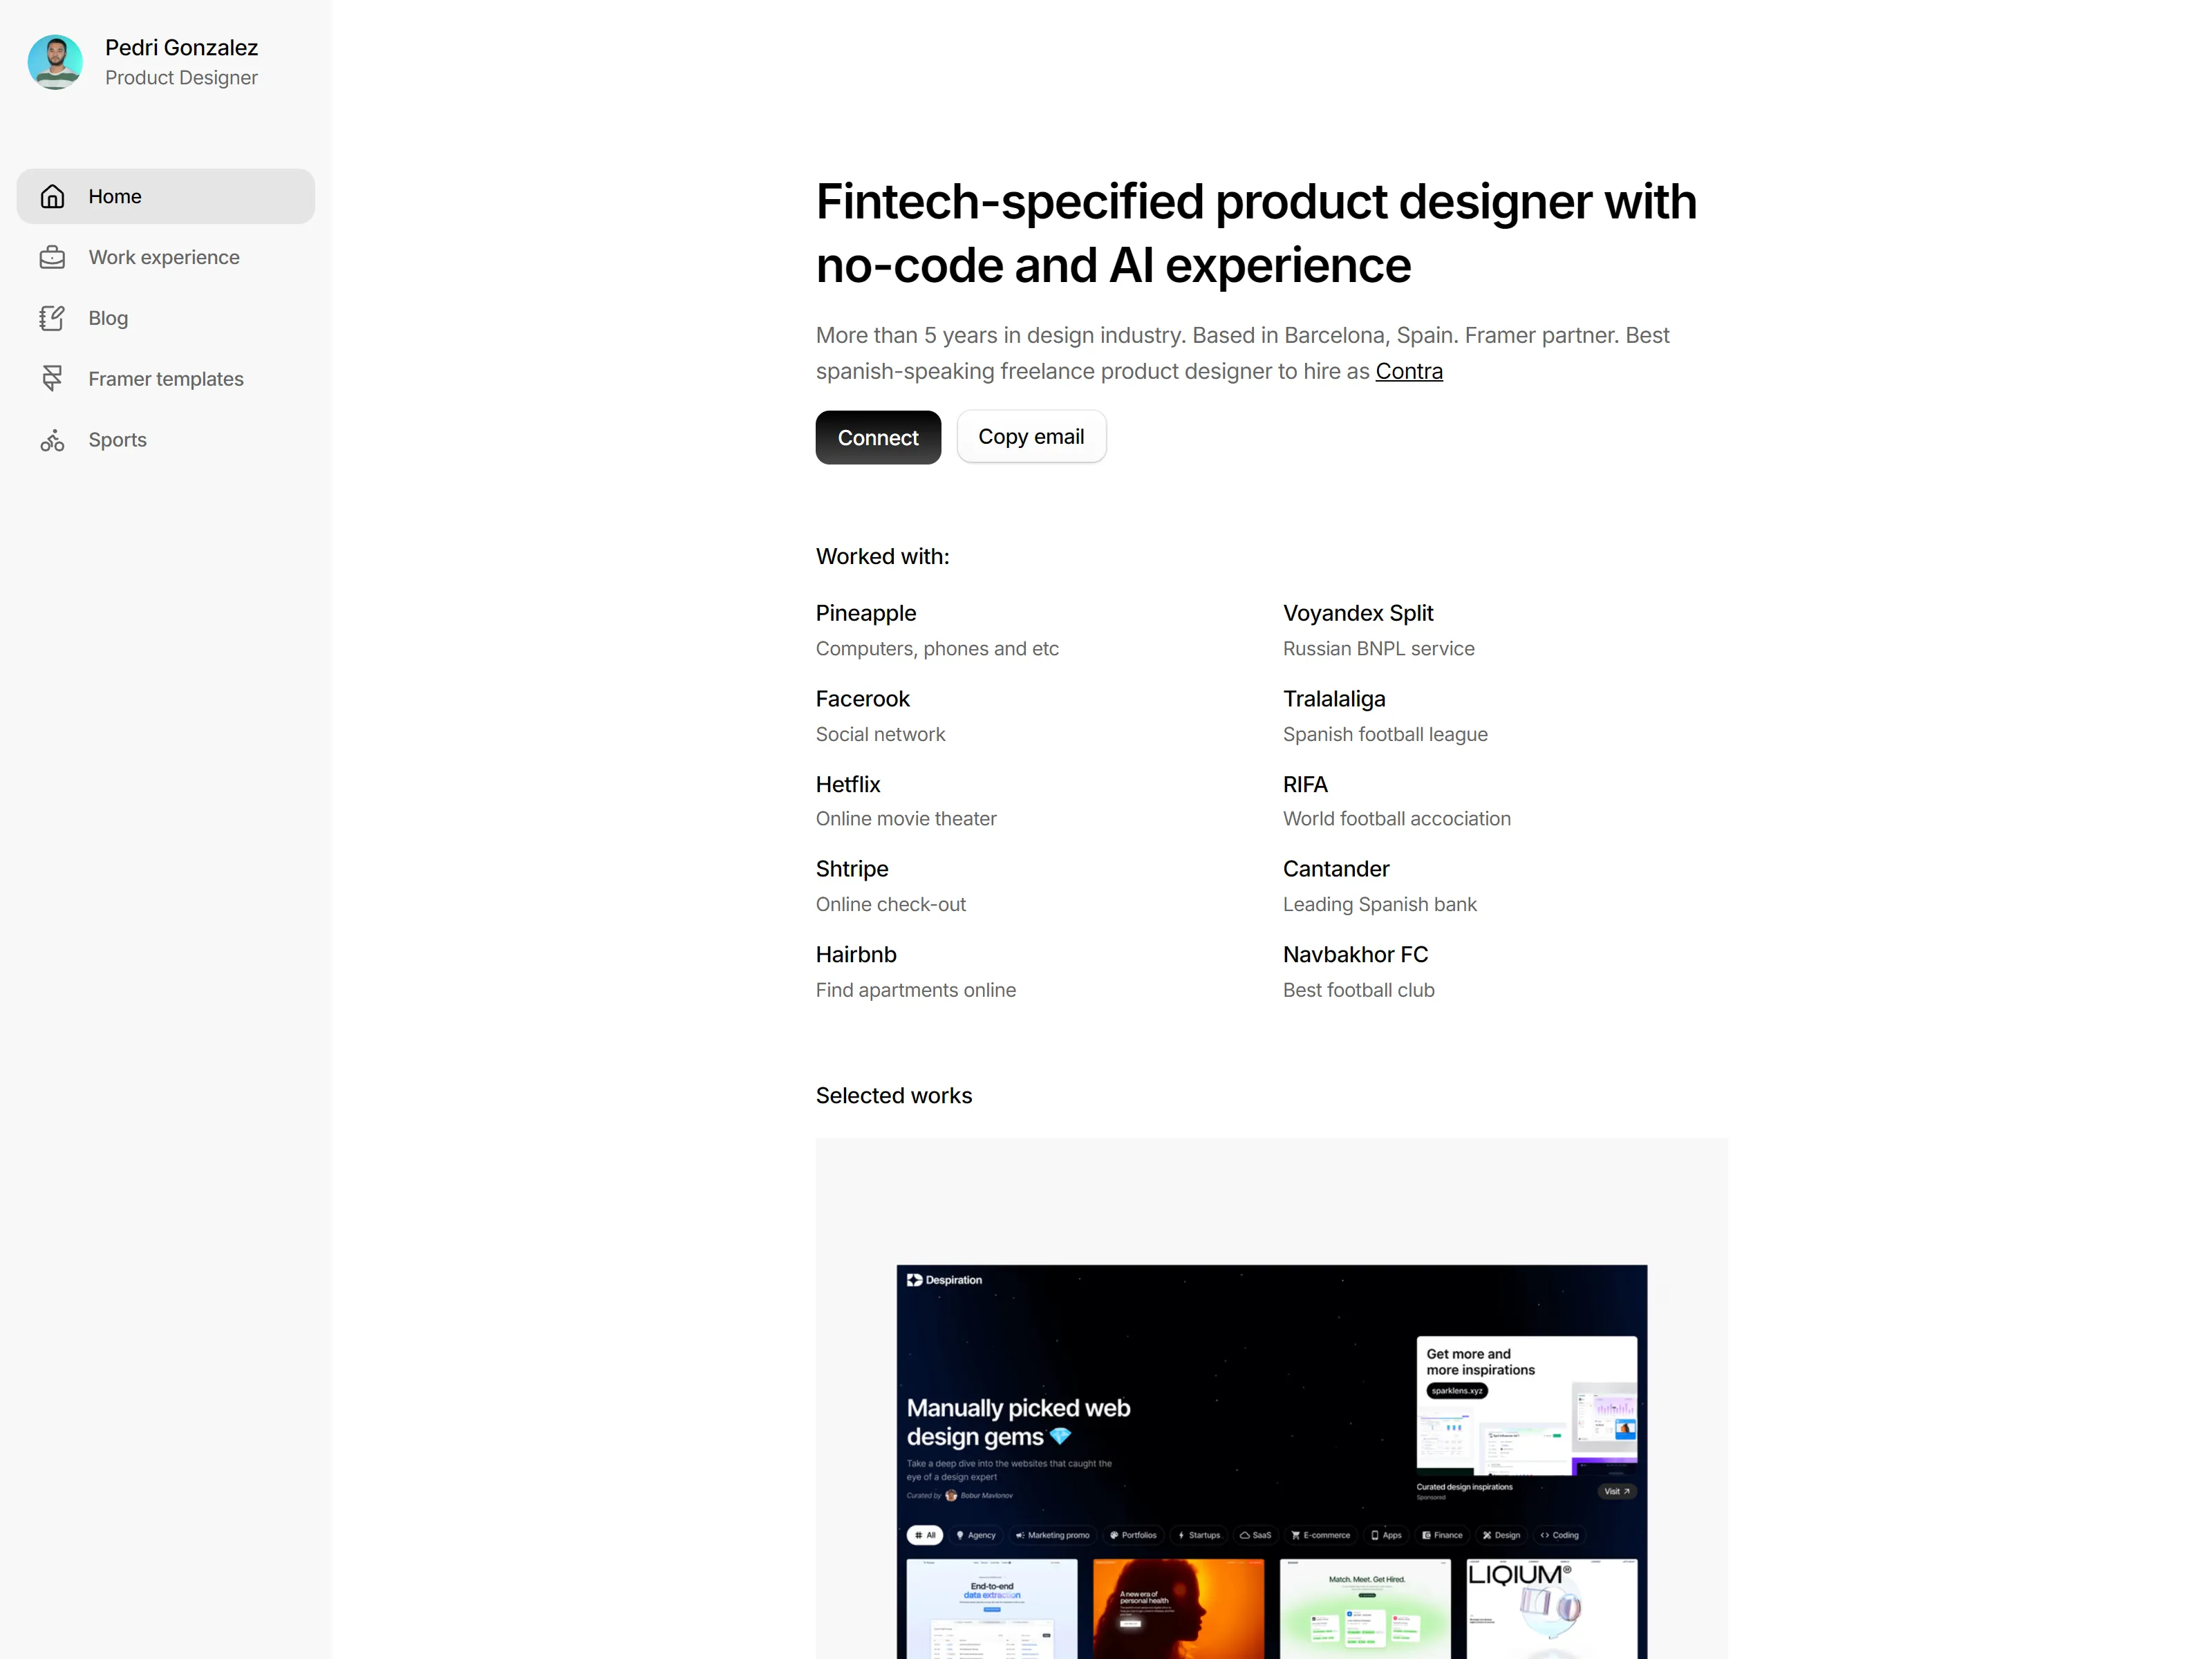Viewport: 2212px width, 1659px height.
Task: Open the Work experience menu item
Action: pyautogui.click(x=165, y=257)
